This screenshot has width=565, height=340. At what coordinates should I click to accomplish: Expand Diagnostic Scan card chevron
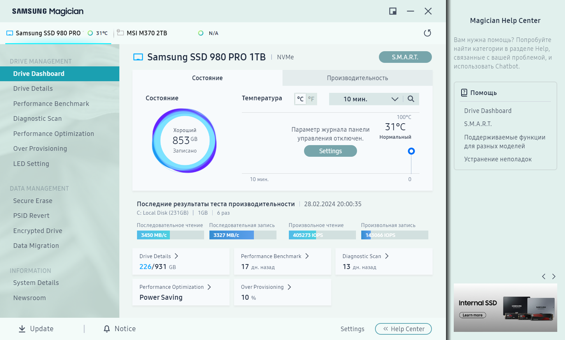(387, 256)
